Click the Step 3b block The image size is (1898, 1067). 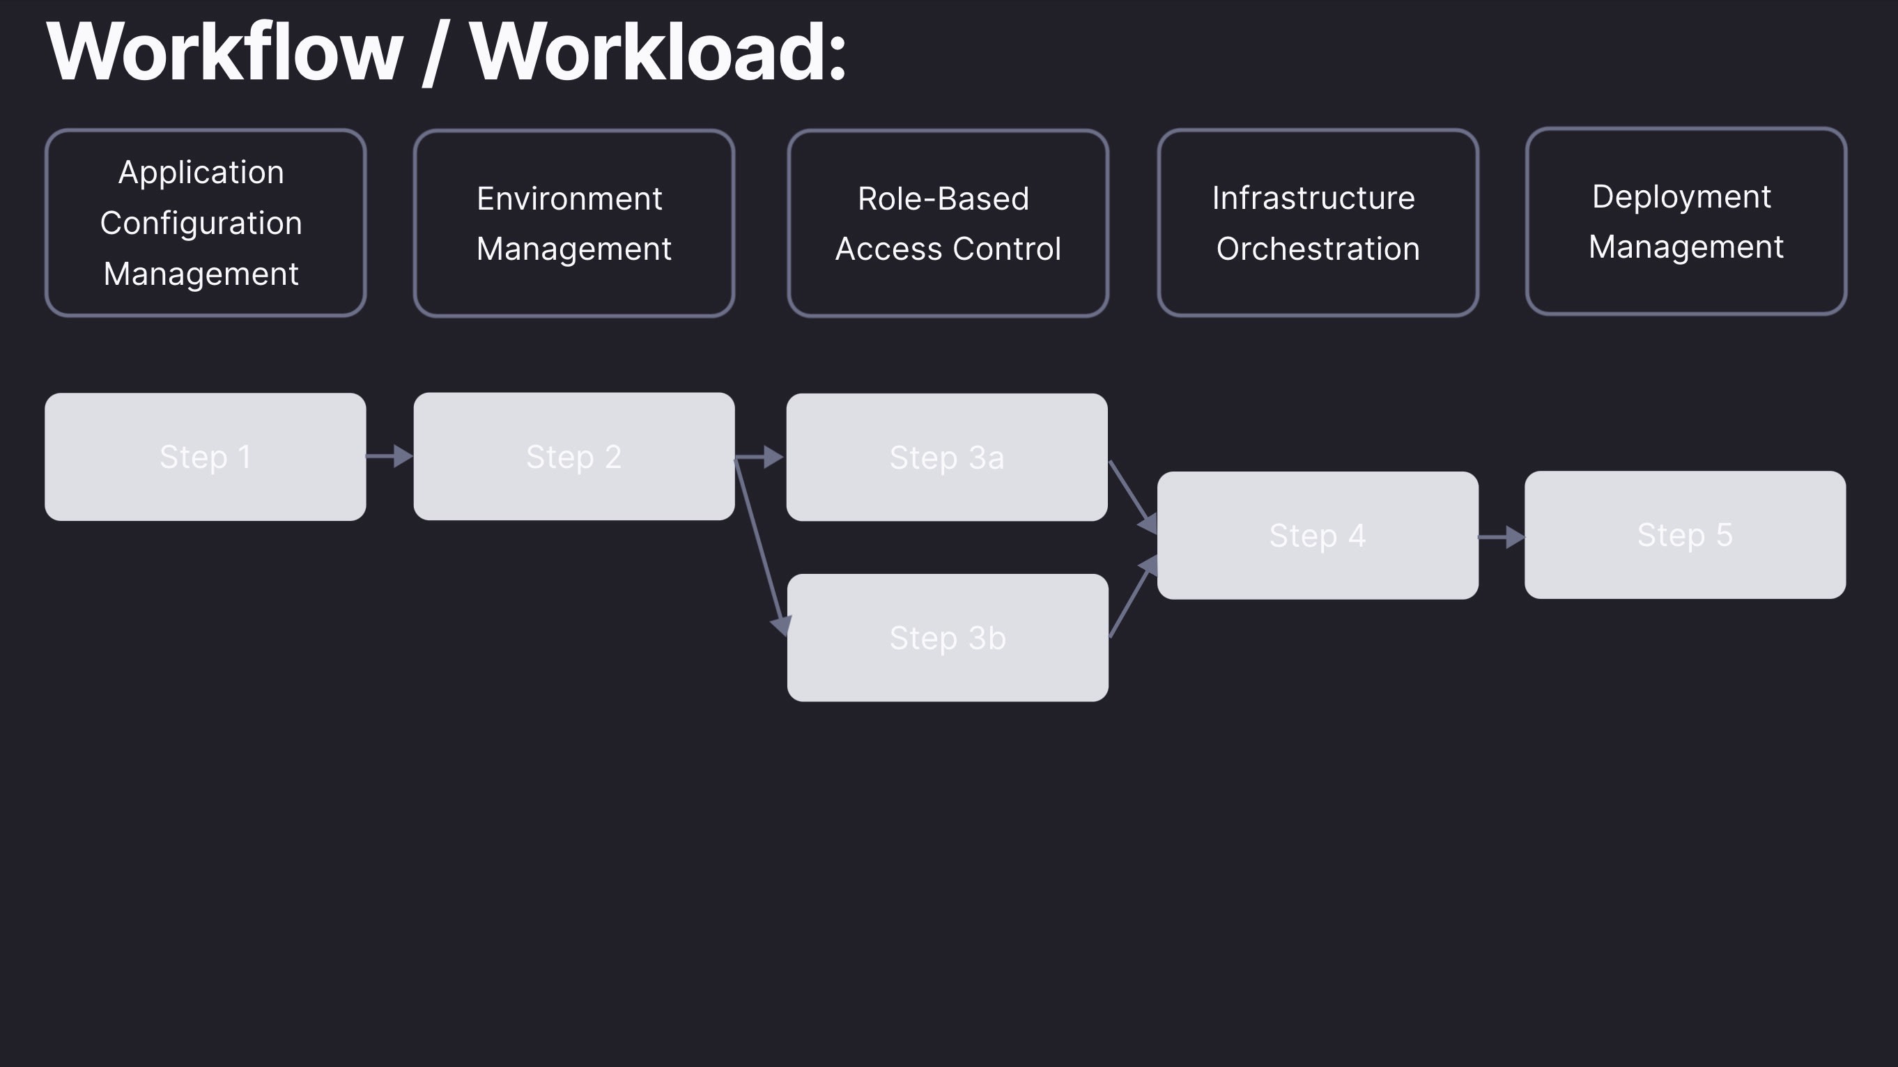point(948,638)
